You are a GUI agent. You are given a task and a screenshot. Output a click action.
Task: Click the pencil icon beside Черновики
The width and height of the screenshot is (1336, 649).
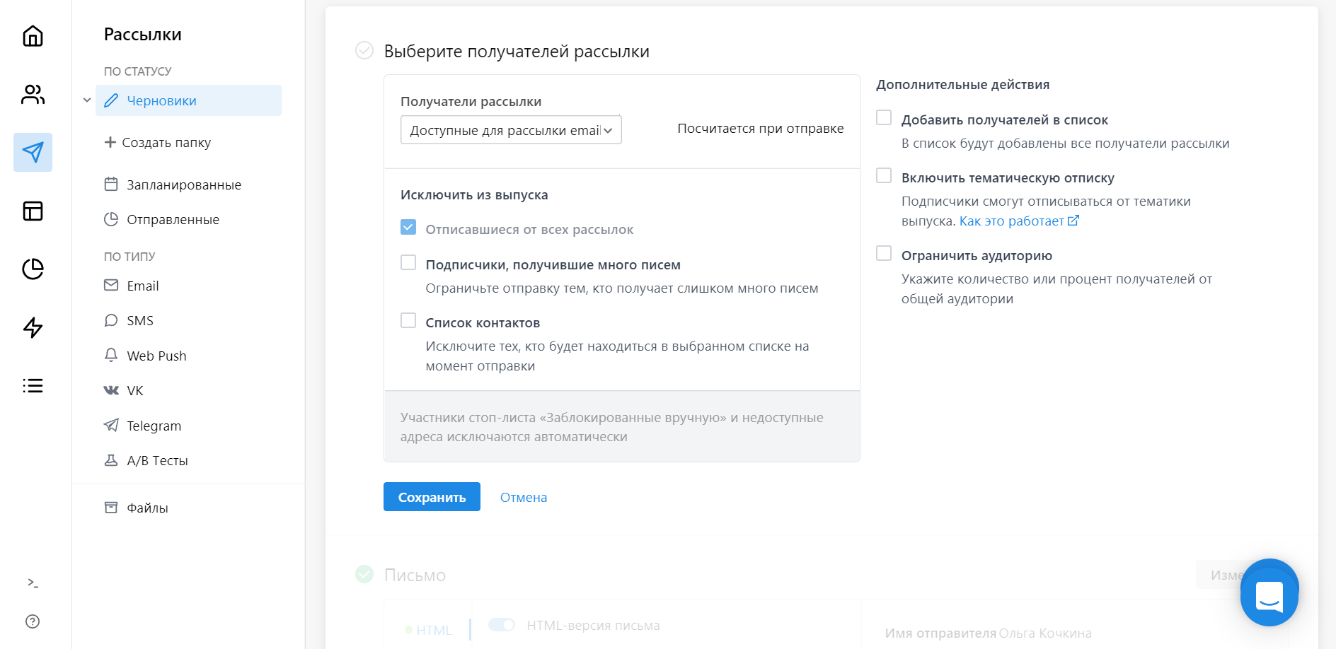point(111,100)
